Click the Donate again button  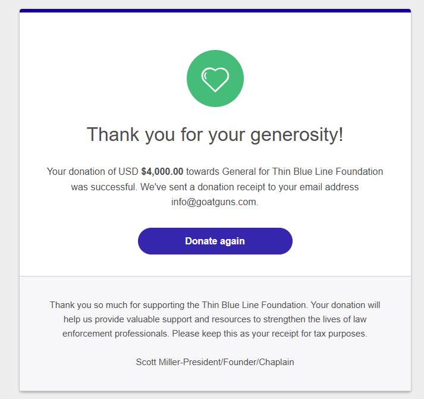coord(215,241)
